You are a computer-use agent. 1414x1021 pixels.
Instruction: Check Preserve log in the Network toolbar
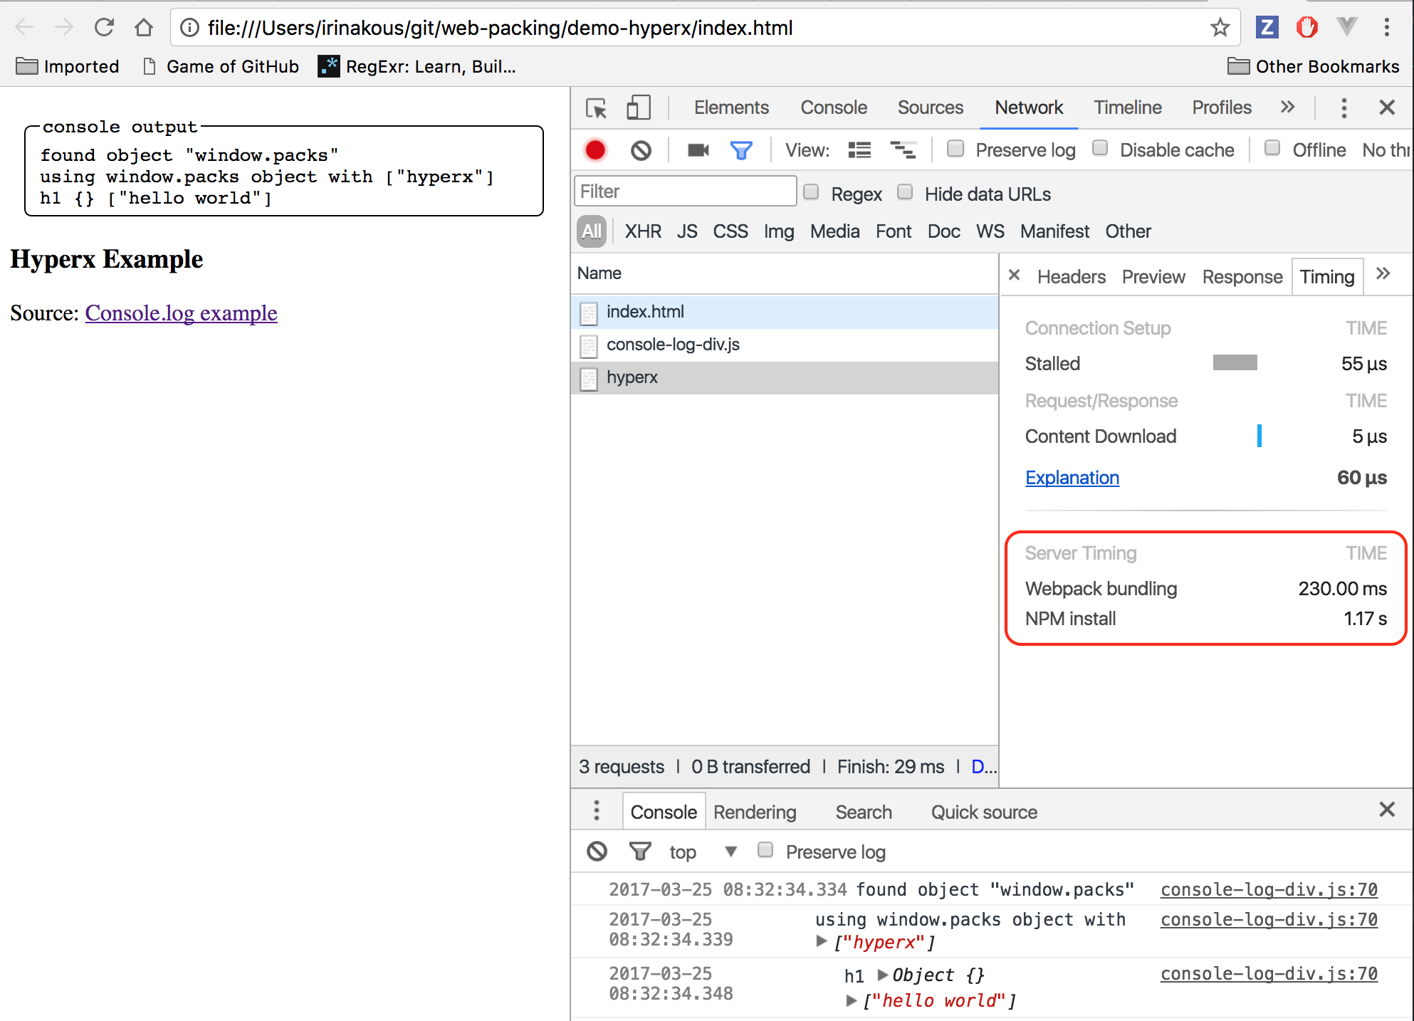tap(956, 149)
